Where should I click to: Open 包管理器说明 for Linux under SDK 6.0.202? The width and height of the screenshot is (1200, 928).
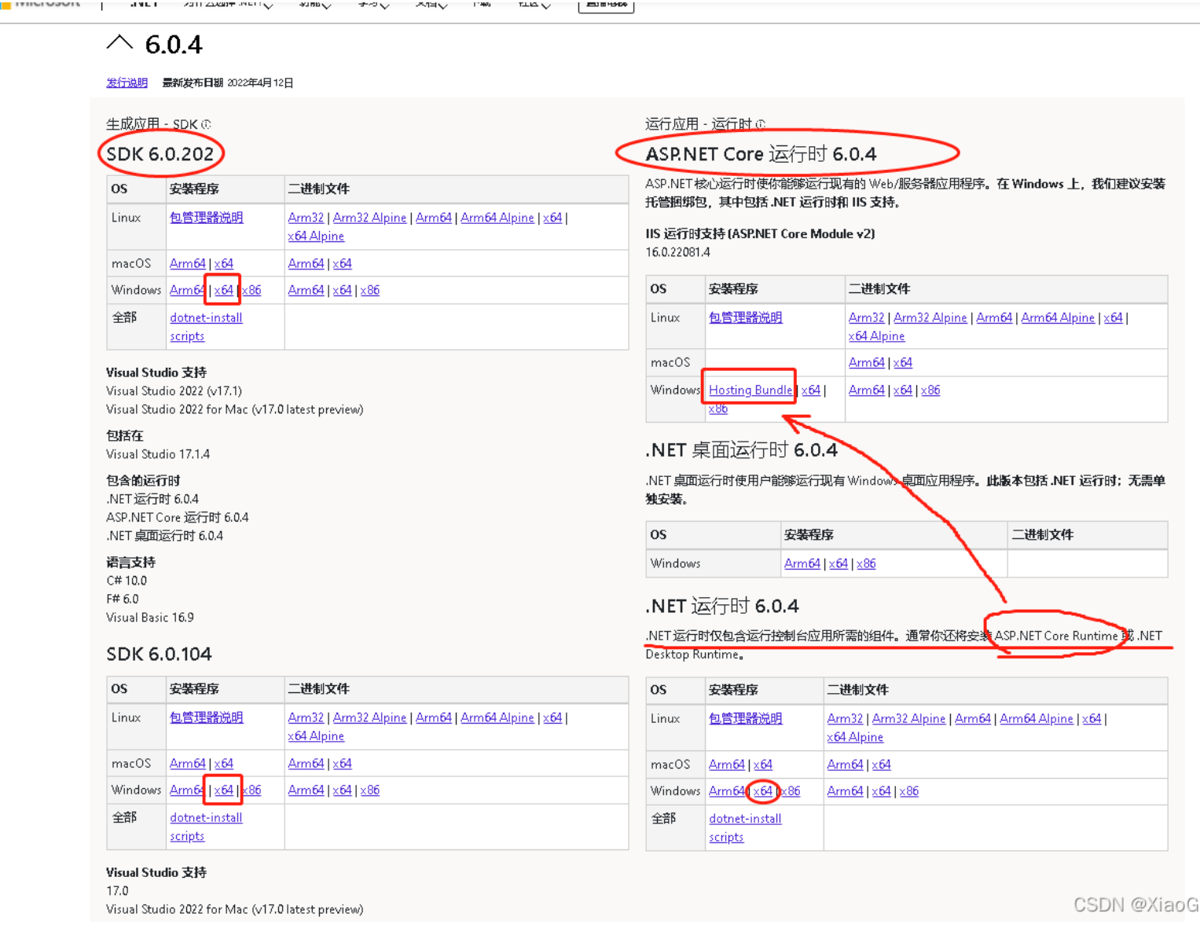[x=207, y=218]
